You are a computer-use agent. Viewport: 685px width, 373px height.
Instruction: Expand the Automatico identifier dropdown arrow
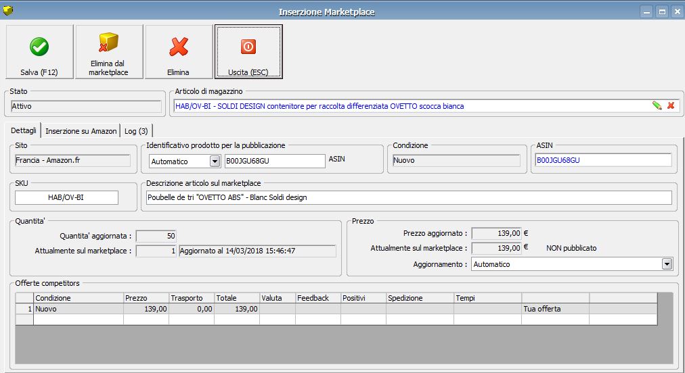click(x=215, y=161)
